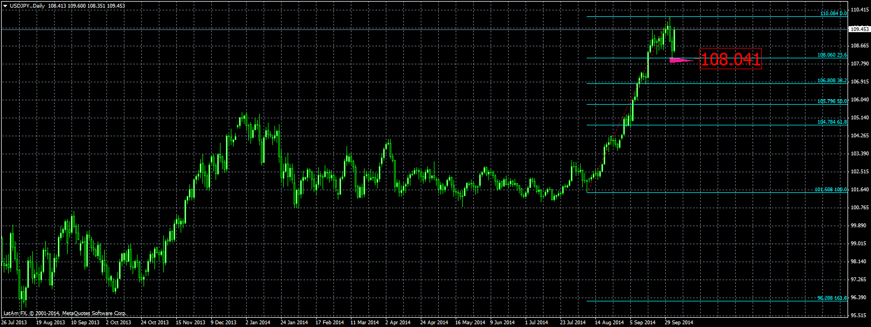This screenshot has height=327, width=871.
Task: Pick the 105.796 50.0 Fibonacci level label
Action: [x=832, y=101]
